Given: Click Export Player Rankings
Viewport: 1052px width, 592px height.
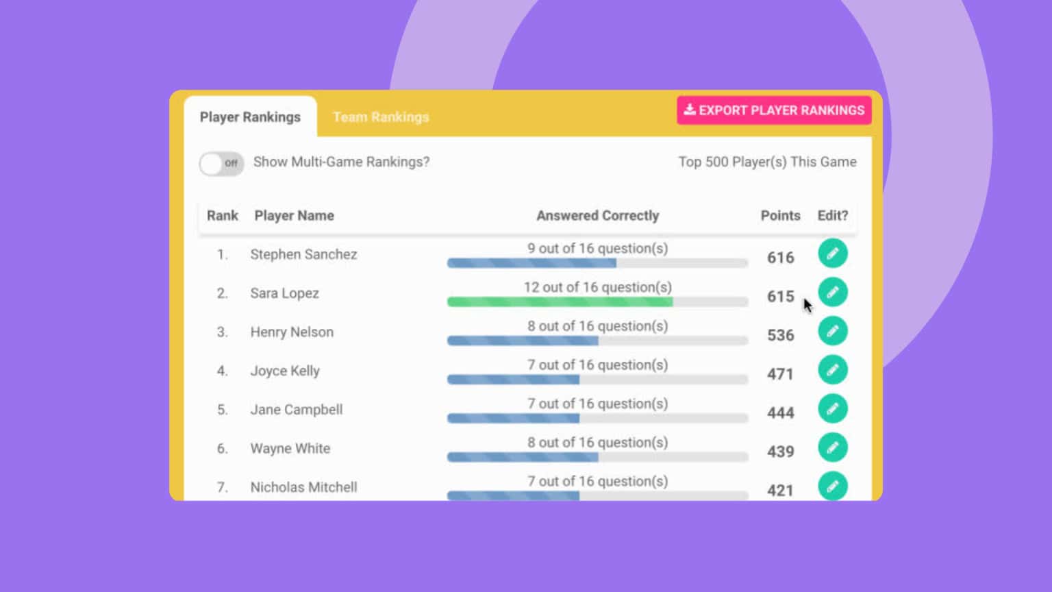Looking at the screenshot, I should click(774, 110).
